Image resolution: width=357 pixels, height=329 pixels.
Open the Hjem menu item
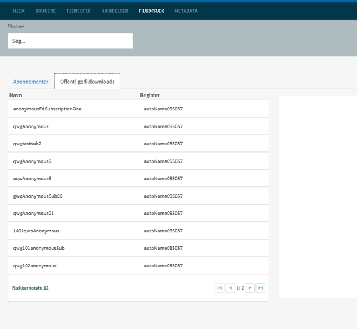coord(19,11)
